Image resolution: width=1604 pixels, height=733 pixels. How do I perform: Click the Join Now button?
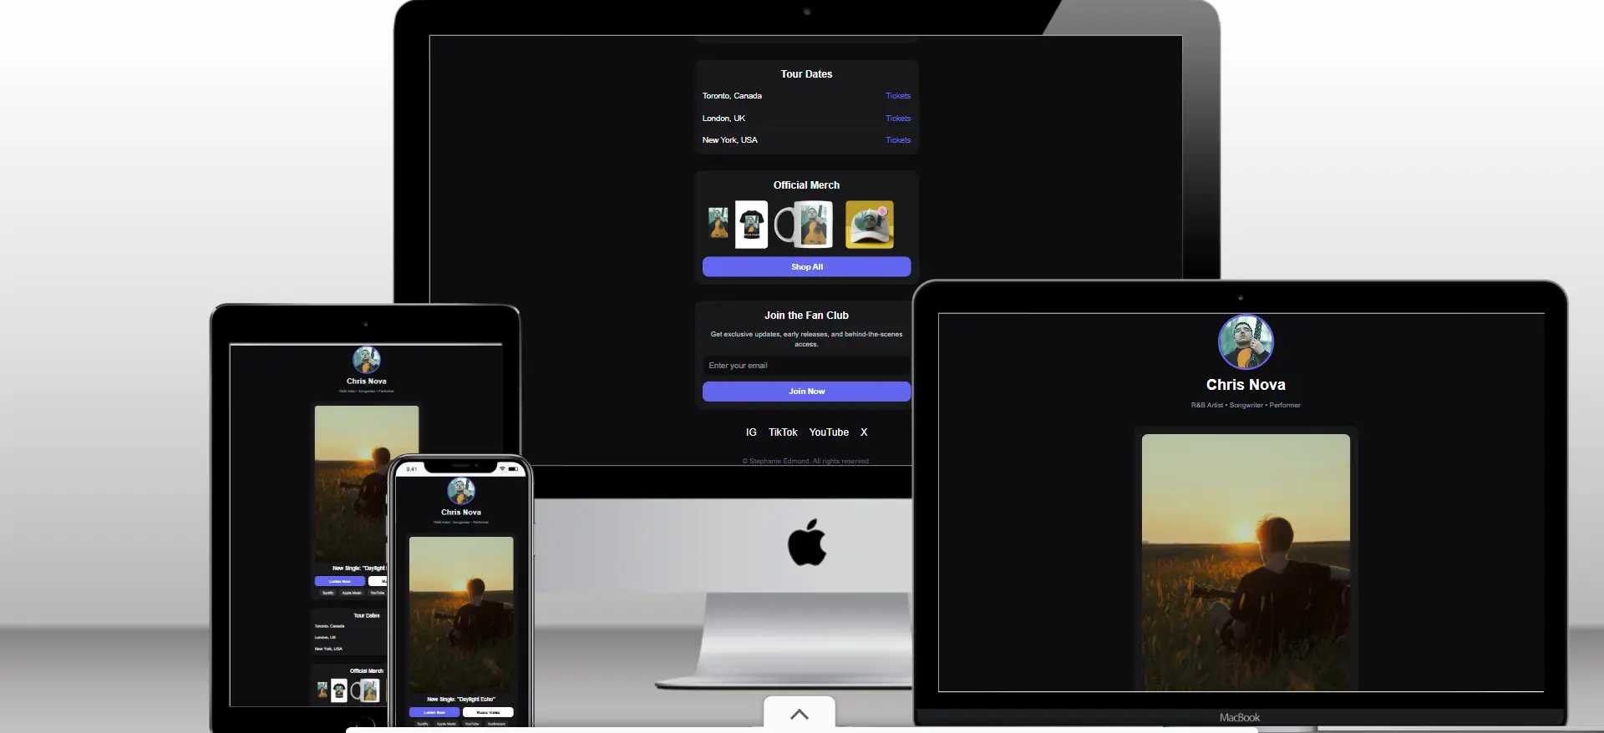tap(806, 392)
